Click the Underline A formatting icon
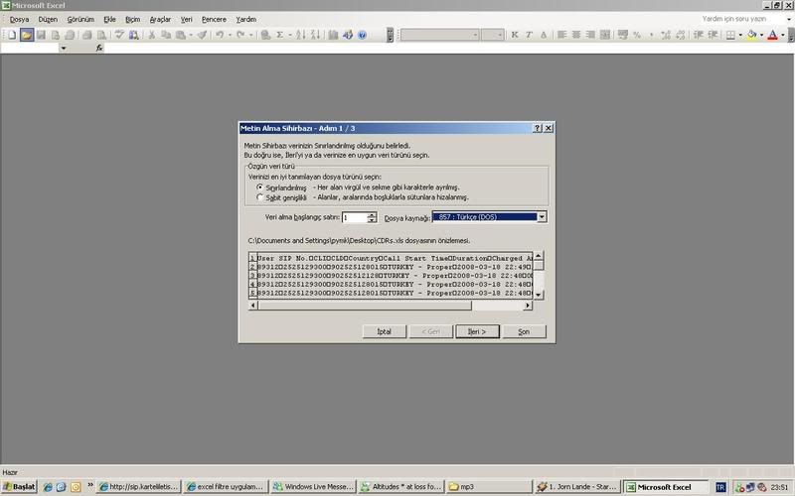 click(544, 35)
